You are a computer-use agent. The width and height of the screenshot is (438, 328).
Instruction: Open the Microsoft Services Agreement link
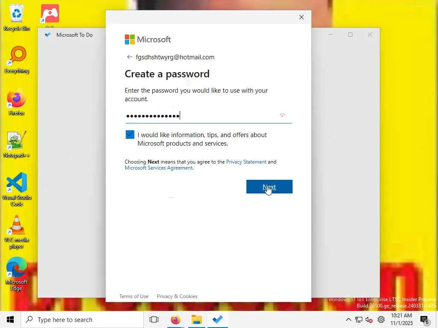tap(159, 168)
